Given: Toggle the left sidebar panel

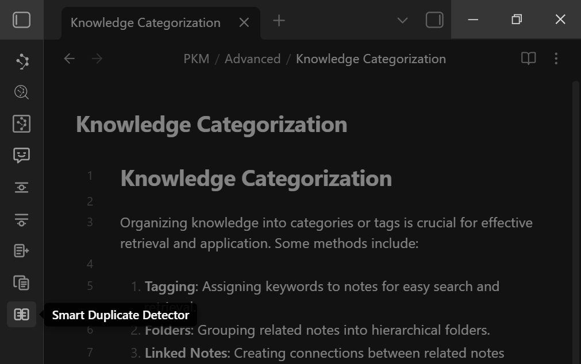Looking at the screenshot, I should (22, 21).
